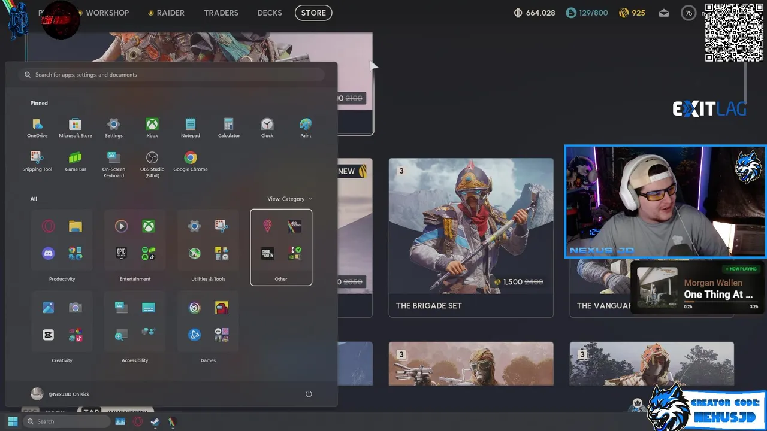
Task: Open Photos in the Creativity group
Action: 49,308
